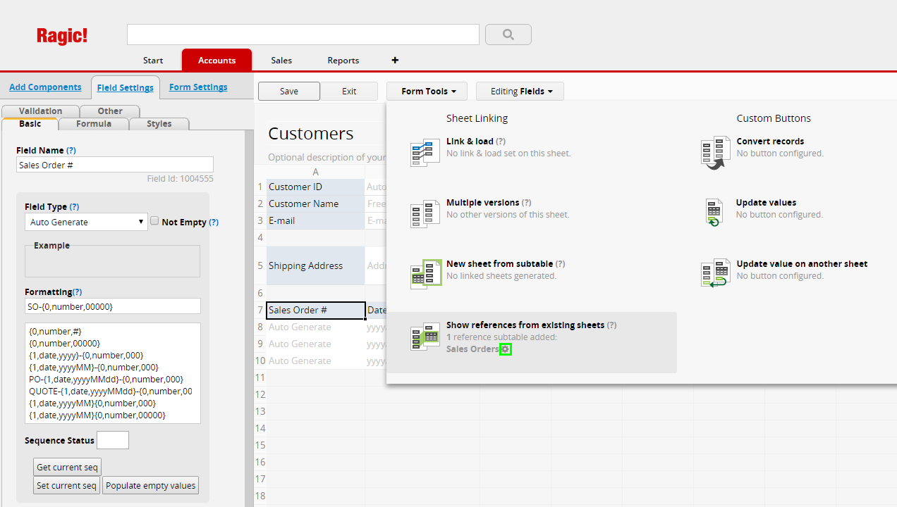Click the Save button
897x507 pixels.
[289, 91]
